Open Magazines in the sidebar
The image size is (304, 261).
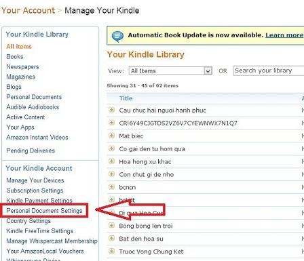(21, 77)
